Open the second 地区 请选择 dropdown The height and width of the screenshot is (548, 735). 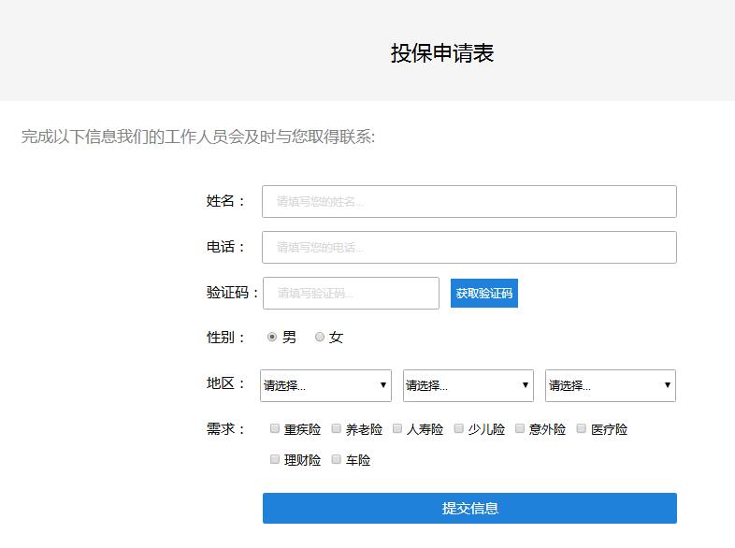tap(468, 385)
